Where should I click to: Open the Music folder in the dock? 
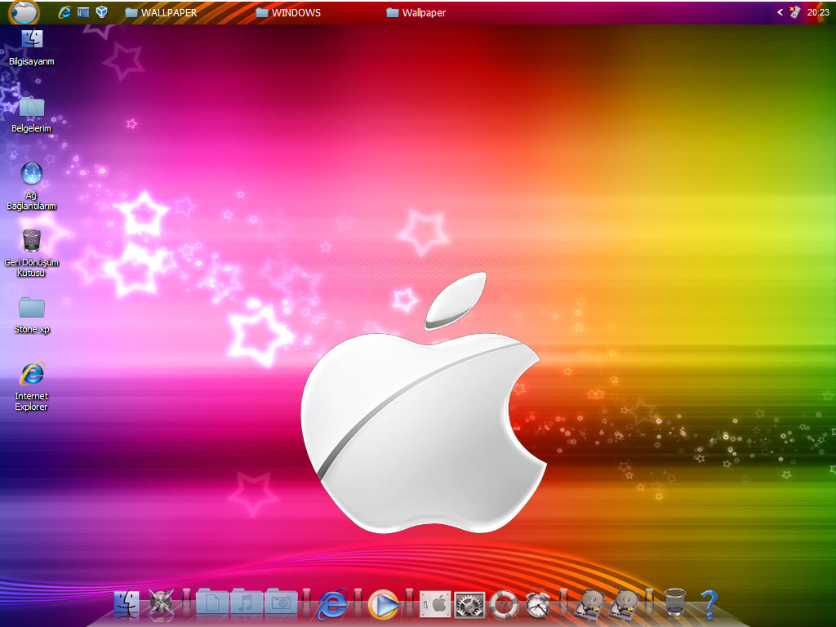click(x=247, y=603)
